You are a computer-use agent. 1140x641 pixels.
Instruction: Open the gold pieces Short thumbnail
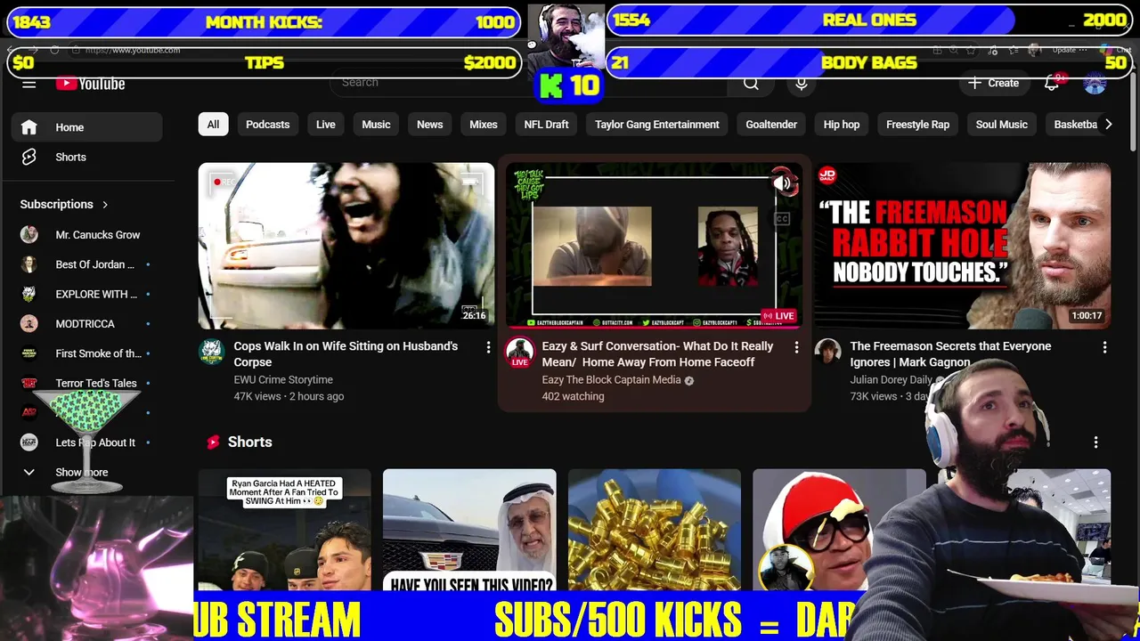tap(655, 530)
